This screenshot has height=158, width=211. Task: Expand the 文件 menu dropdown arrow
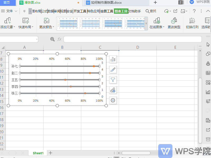pos(16,11)
